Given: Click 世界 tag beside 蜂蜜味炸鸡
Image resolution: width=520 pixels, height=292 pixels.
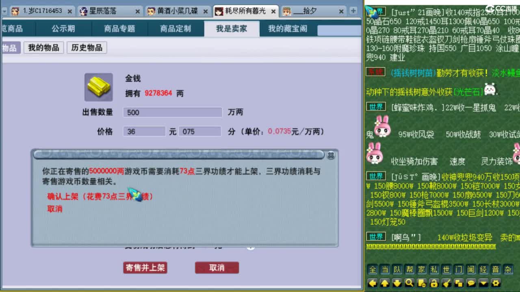Looking at the screenshot, I should [376, 107].
